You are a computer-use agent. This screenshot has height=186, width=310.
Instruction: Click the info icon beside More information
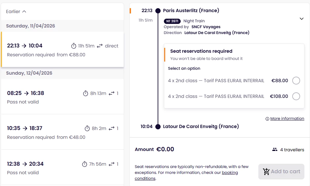point(267,119)
